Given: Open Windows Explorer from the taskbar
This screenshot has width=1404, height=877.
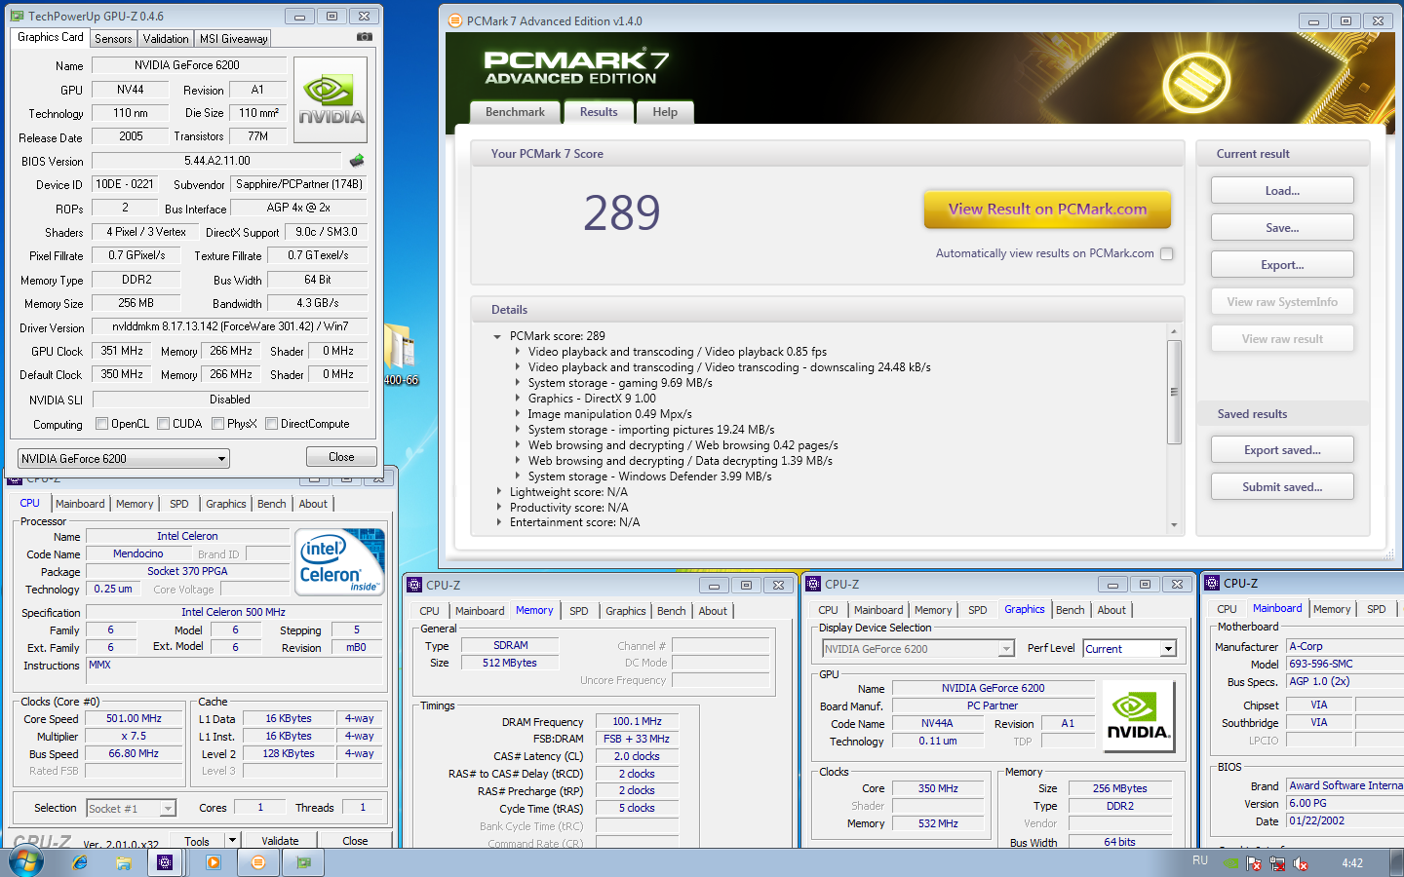Looking at the screenshot, I should [124, 862].
